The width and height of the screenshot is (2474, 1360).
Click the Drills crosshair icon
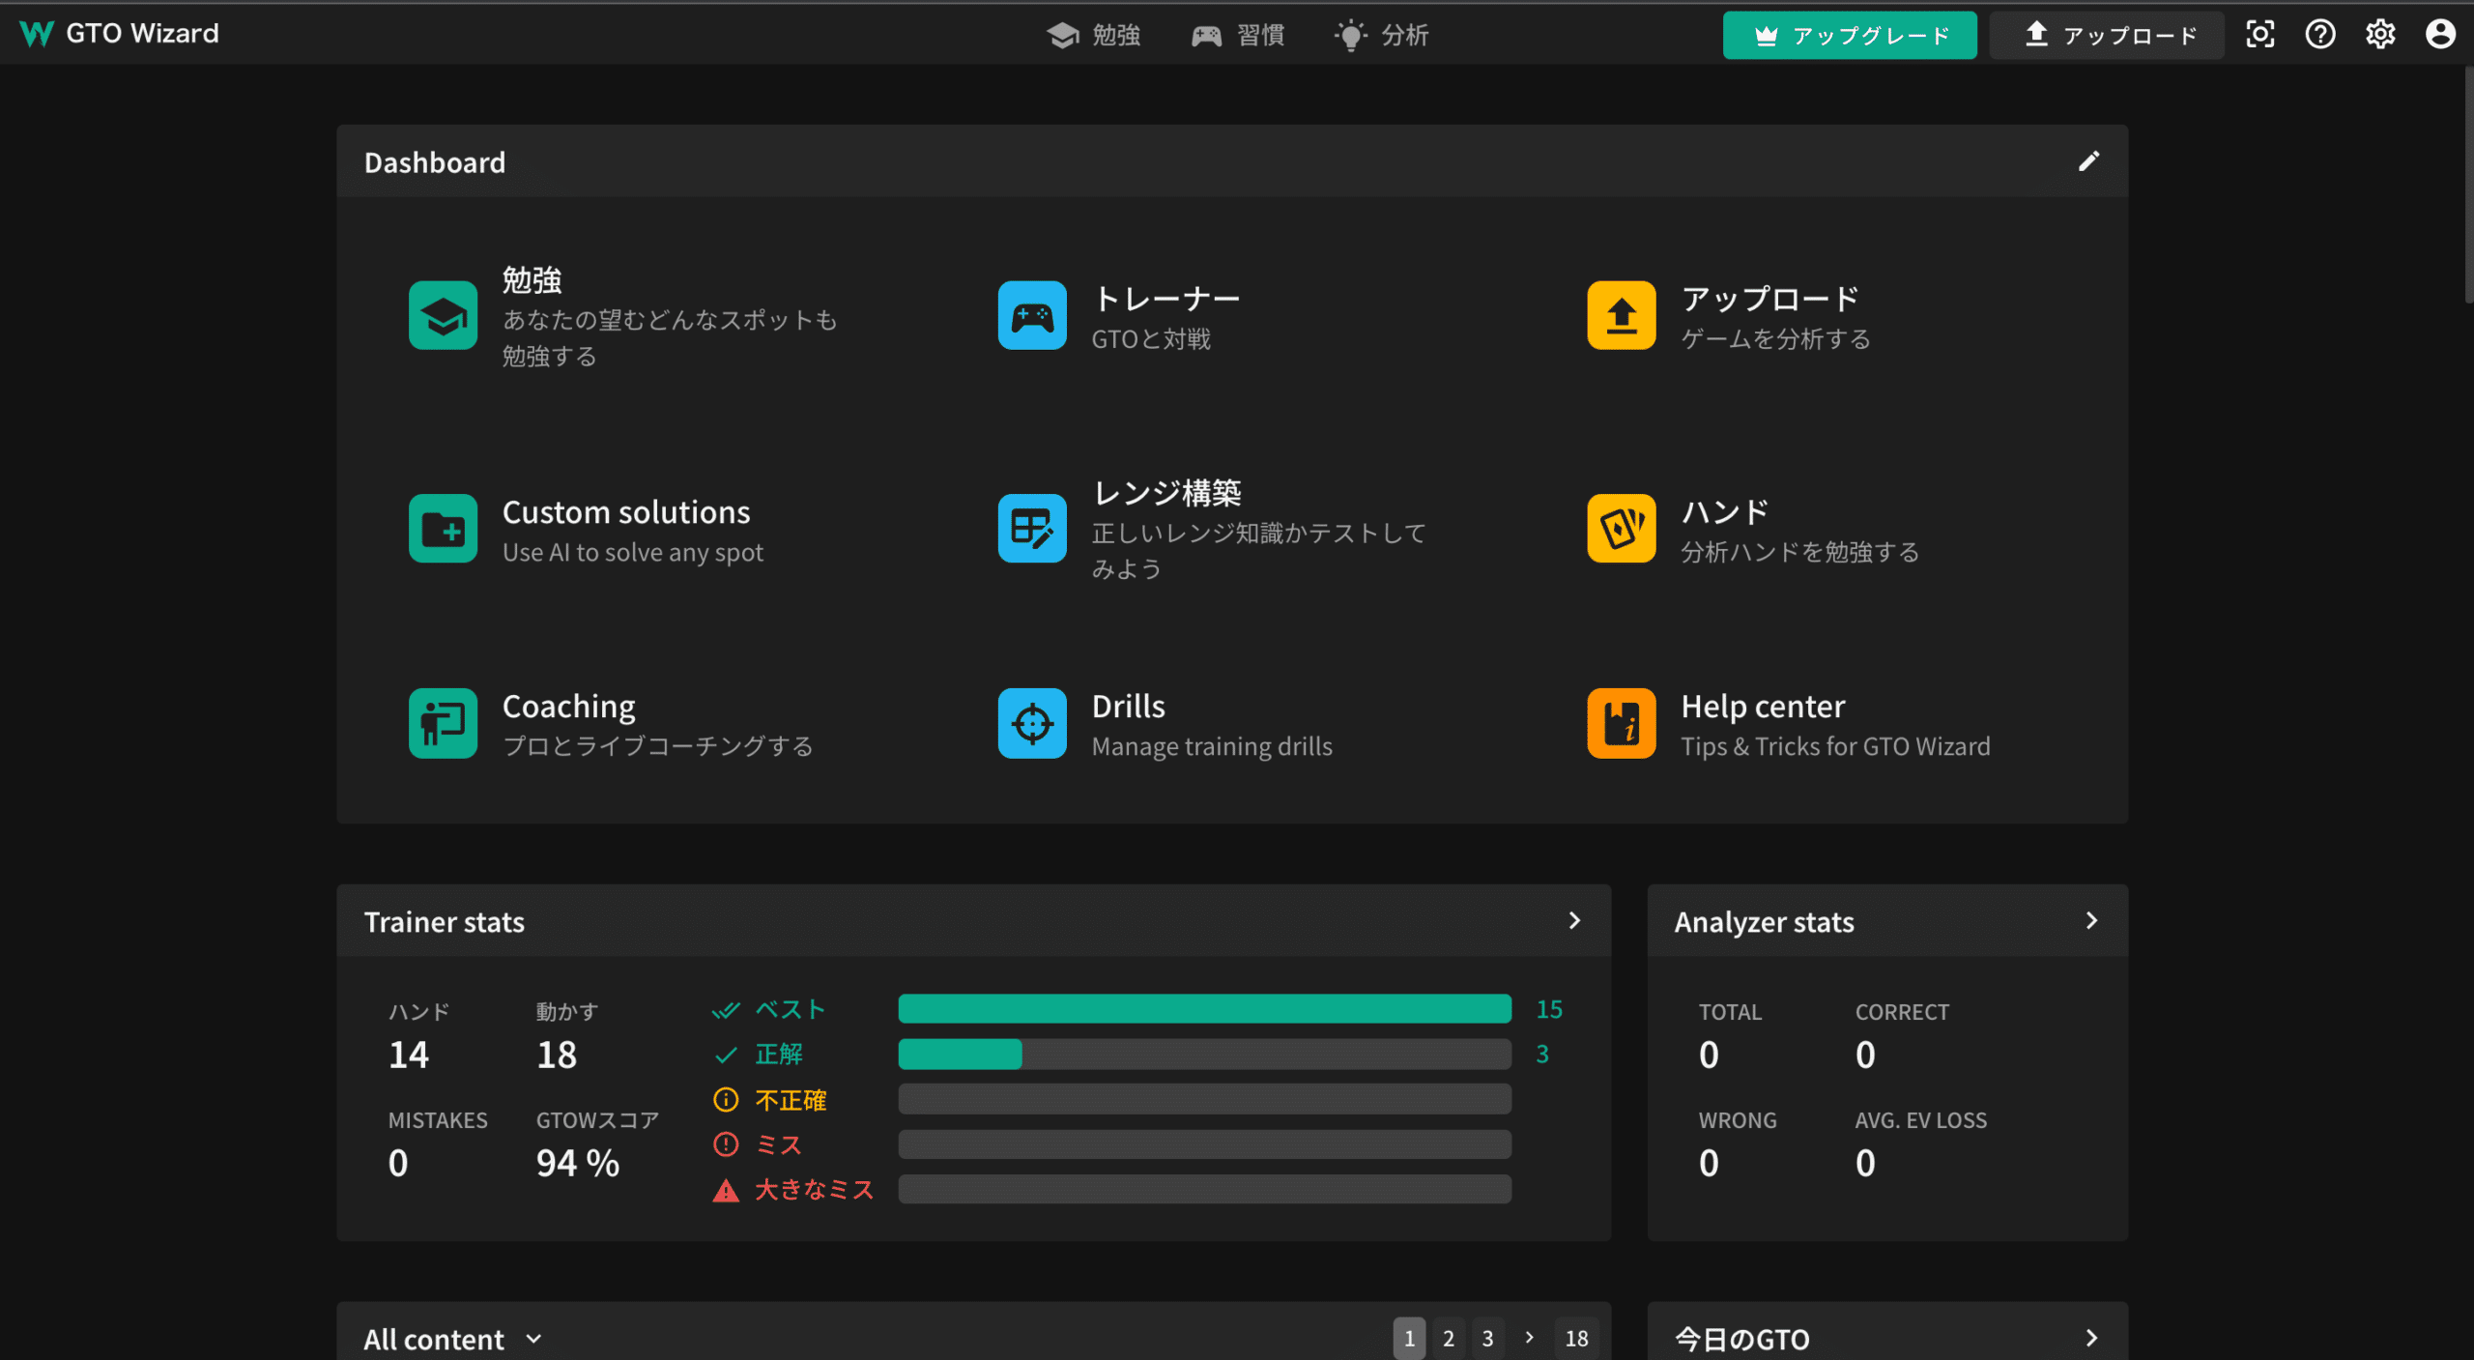point(1032,723)
